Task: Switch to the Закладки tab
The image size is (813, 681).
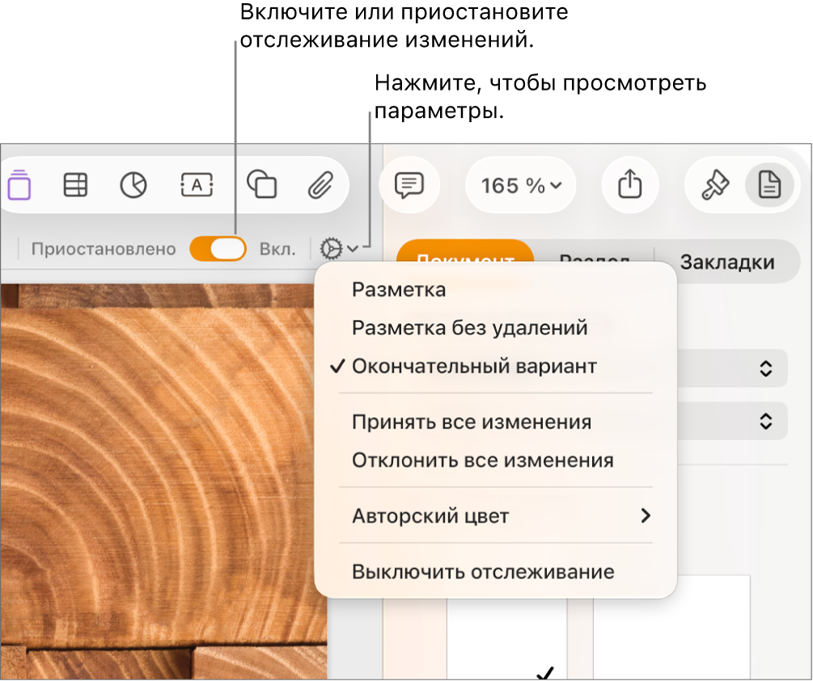Action: (x=727, y=262)
